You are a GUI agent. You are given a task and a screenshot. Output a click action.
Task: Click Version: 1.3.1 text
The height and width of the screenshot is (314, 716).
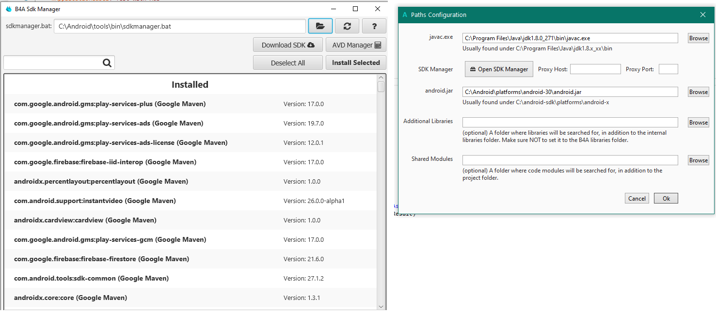point(302,298)
